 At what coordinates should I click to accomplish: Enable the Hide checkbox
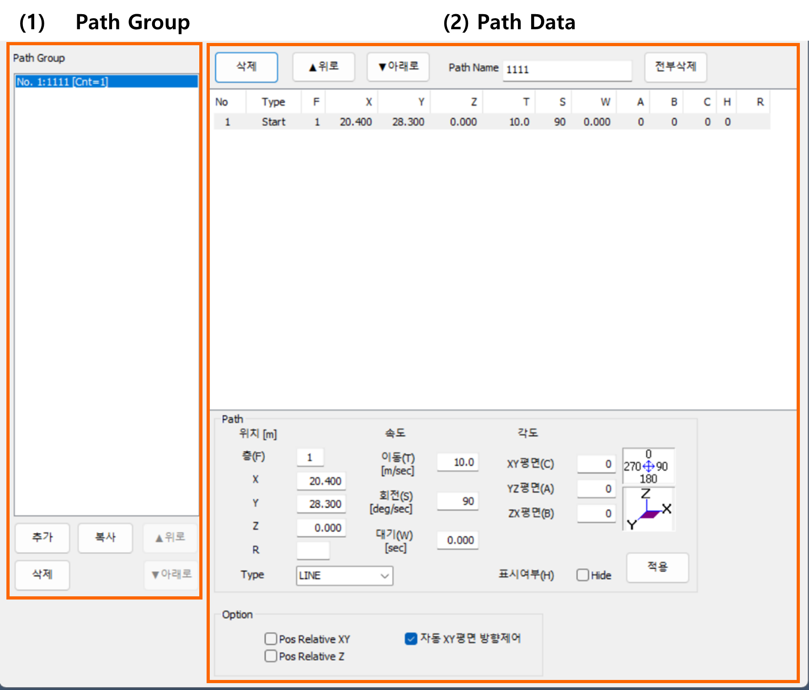[x=583, y=575]
